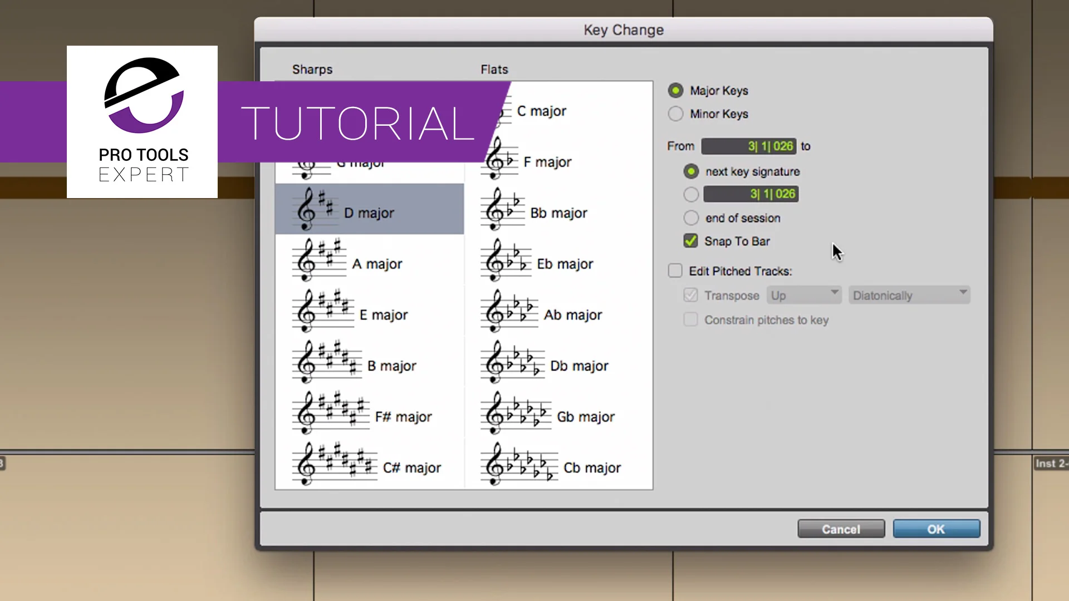Screen dimensions: 1069x601
Task: Select the Bb major flat key
Action: (558, 213)
